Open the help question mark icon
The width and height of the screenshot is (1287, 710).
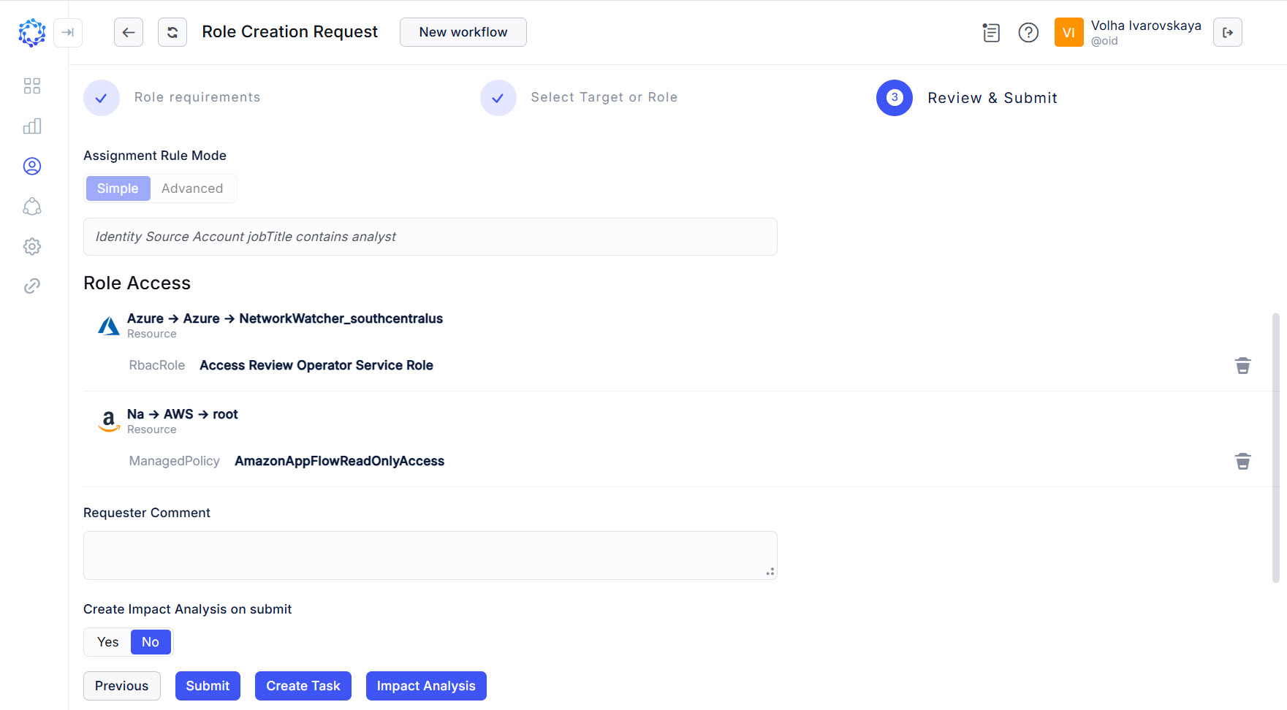coord(1028,32)
